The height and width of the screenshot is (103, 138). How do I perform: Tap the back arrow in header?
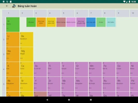tap(7, 6)
